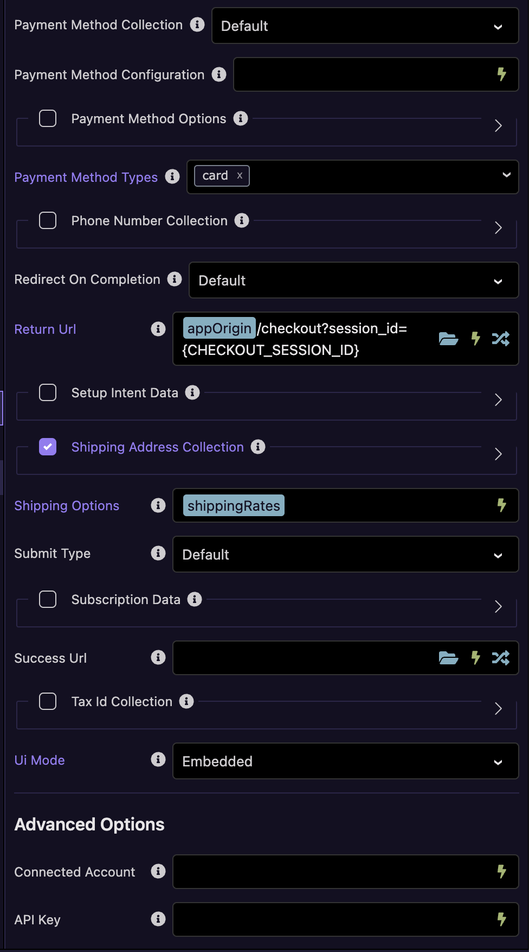This screenshot has height=952, width=529.
Task: Tick the Tax Id Collection checkbox
Action: [48, 701]
